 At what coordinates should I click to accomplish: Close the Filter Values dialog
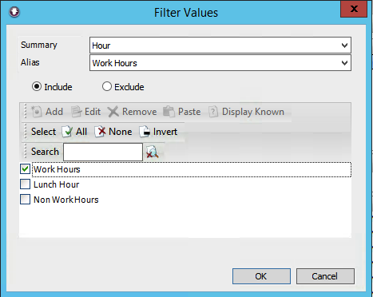click(354, 9)
